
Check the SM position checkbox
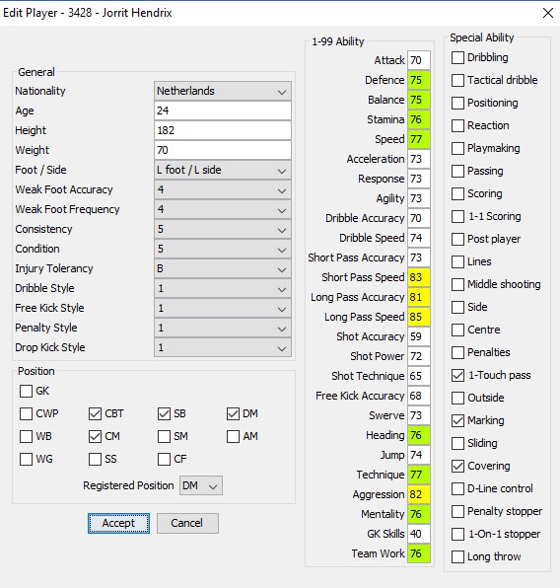pos(165,436)
